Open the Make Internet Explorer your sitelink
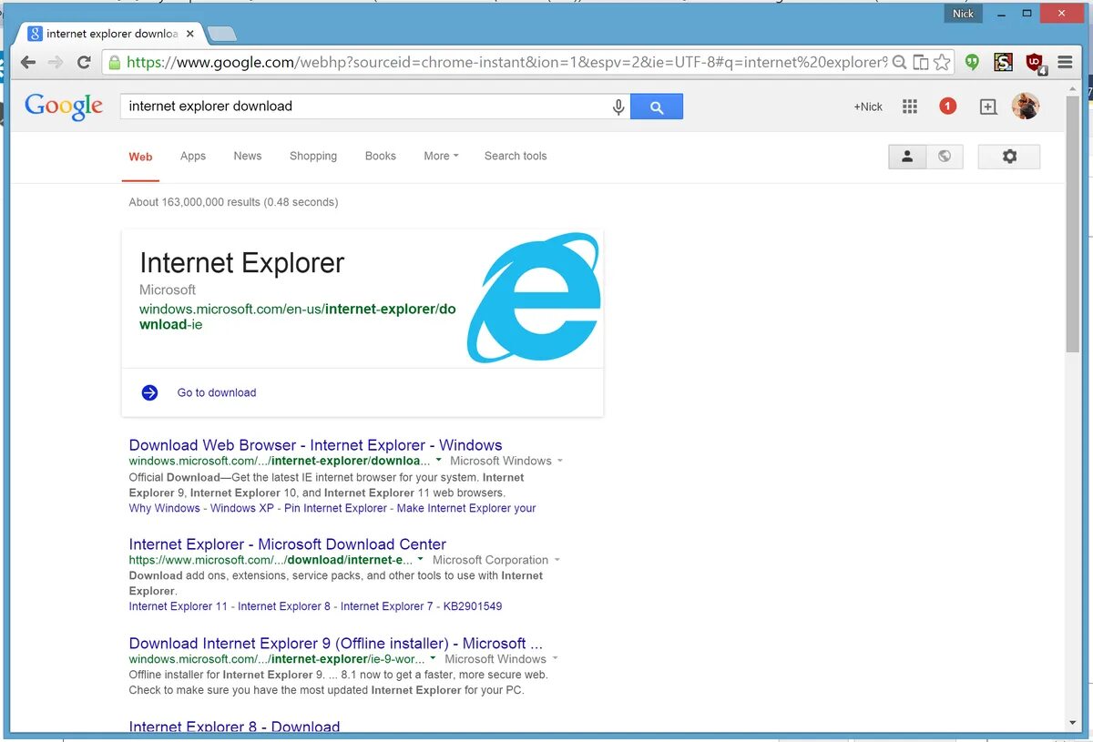This screenshot has width=1093, height=742. [x=466, y=508]
